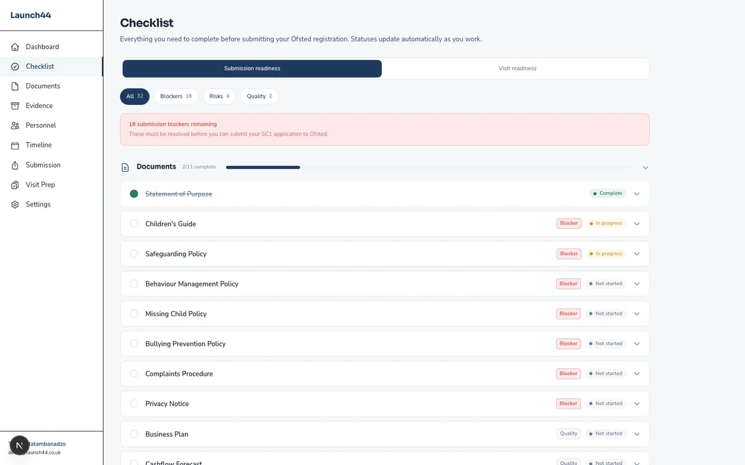
Task: Expand the Children's Guide row details
Action: point(636,223)
